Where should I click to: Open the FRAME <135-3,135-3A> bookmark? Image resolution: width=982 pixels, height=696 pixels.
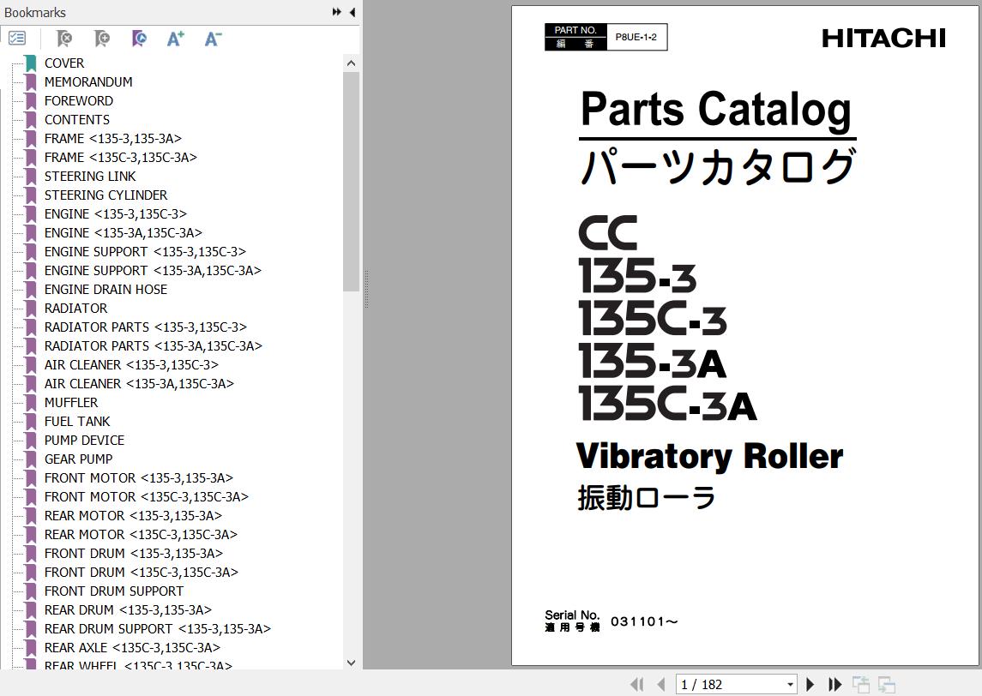click(x=112, y=138)
